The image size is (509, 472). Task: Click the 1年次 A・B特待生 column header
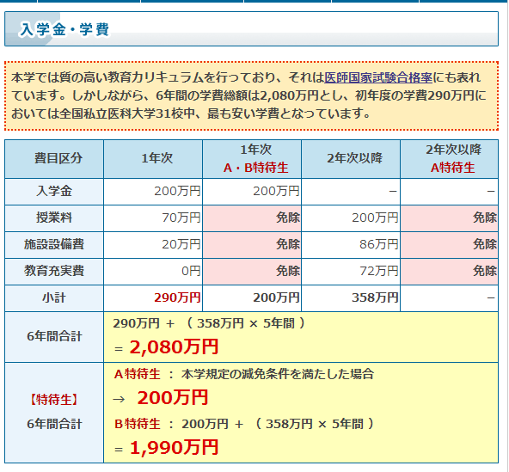pyautogui.click(x=252, y=159)
